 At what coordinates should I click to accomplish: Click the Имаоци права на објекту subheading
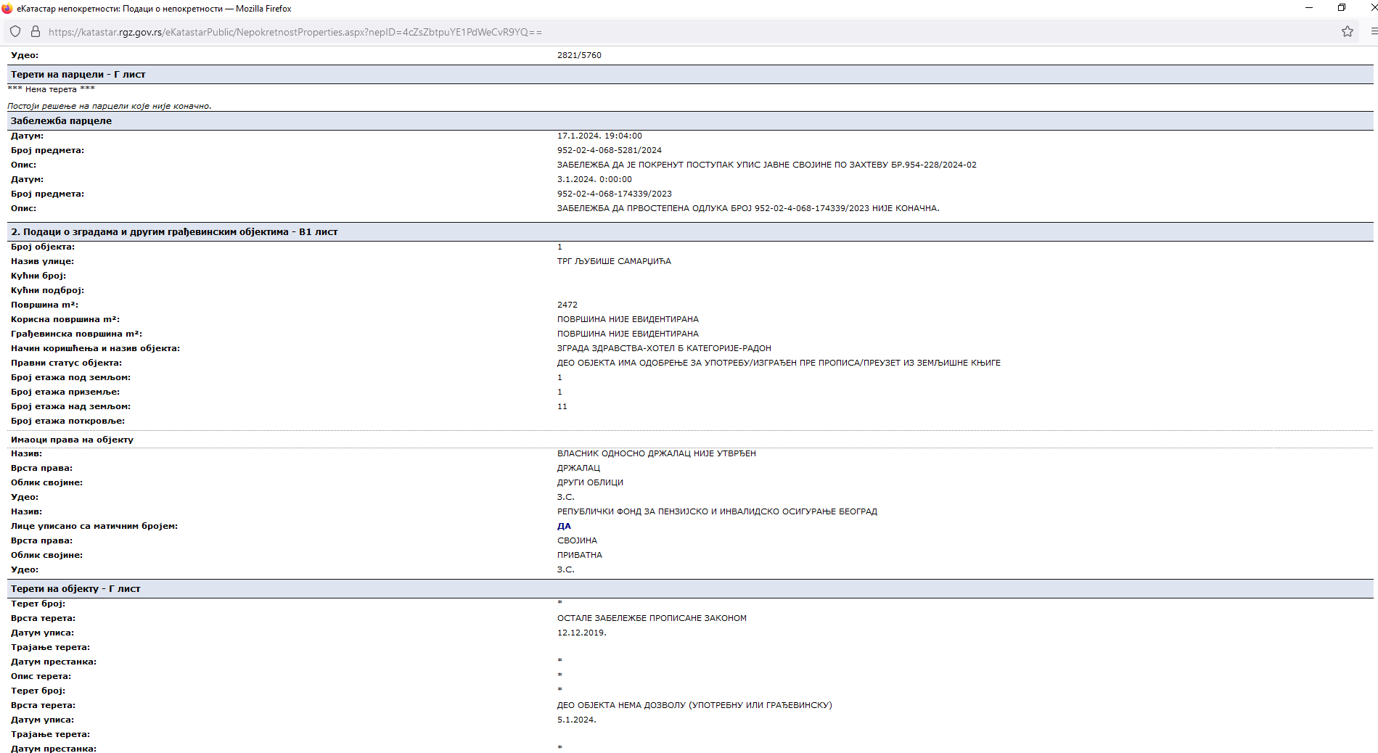click(72, 440)
